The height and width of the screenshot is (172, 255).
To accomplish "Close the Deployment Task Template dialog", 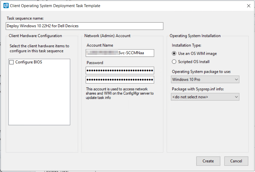I will click(248, 6).
